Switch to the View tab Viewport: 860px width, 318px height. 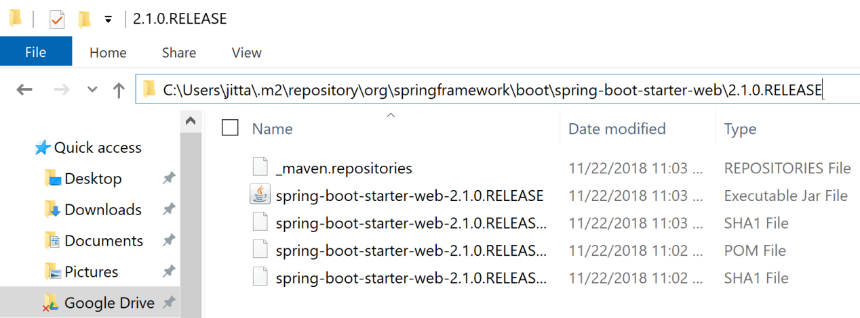point(246,52)
